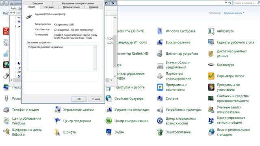Viewport: 260px width, 146px height.
Task: Open the Клавиатура icon
Action: click(x=211, y=65)
